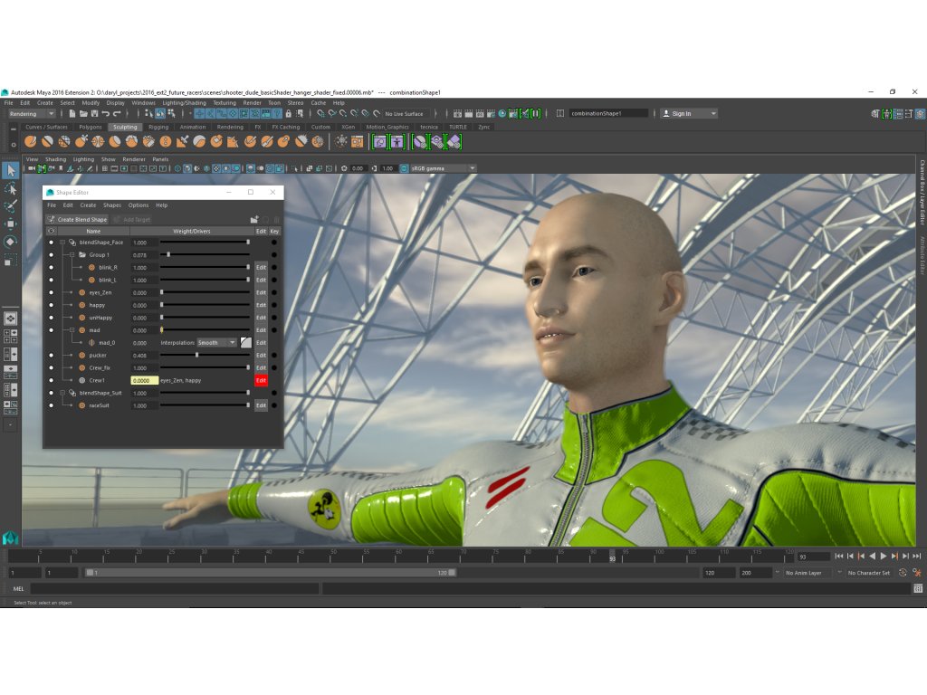
Task: Click the first sculpt brush on the shelf
Action: coord(31,141)
